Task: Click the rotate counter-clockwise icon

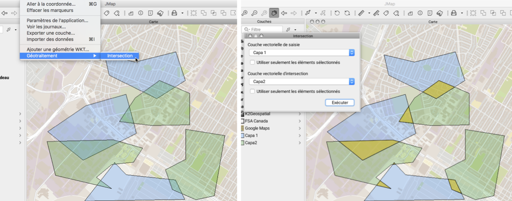Action: point(337,13)
